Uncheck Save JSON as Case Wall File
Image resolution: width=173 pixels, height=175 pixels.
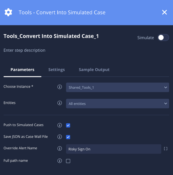68,137
